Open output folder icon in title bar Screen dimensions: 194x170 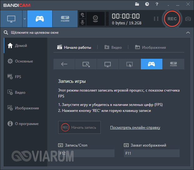click(x=137, y=4)
